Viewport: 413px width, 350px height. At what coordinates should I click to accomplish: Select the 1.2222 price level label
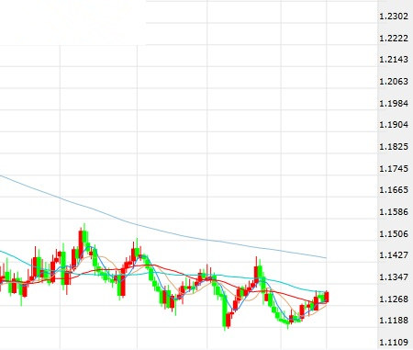point(394,39)
